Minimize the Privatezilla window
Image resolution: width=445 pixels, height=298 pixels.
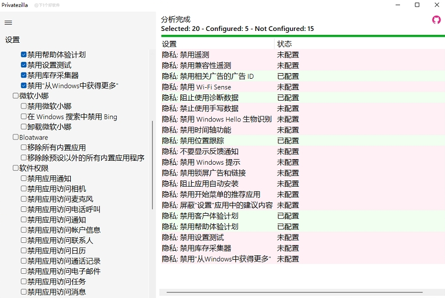pos(398,5)
